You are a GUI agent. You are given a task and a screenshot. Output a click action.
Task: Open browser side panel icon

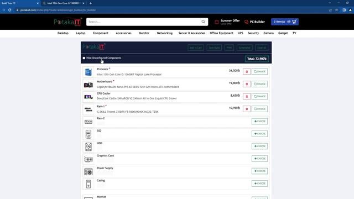(344, 10)
